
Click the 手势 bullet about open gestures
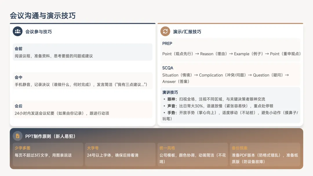[x=231, y=115]
